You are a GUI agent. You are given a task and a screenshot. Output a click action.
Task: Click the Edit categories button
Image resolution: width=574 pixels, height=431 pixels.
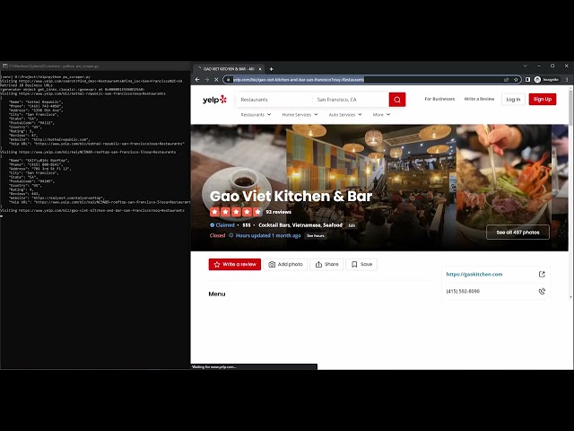(352, 225)
